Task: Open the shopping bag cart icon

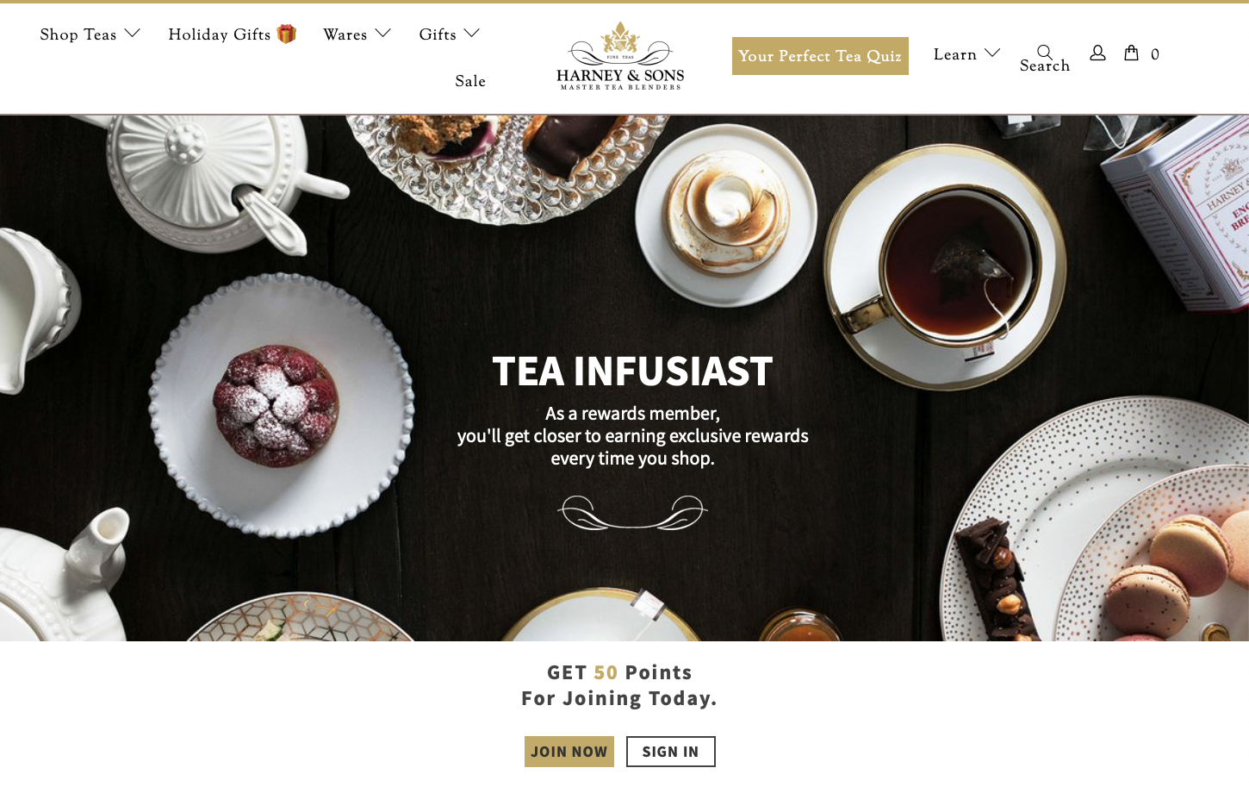Action: pyautogui.click(x=1131, y=53)
